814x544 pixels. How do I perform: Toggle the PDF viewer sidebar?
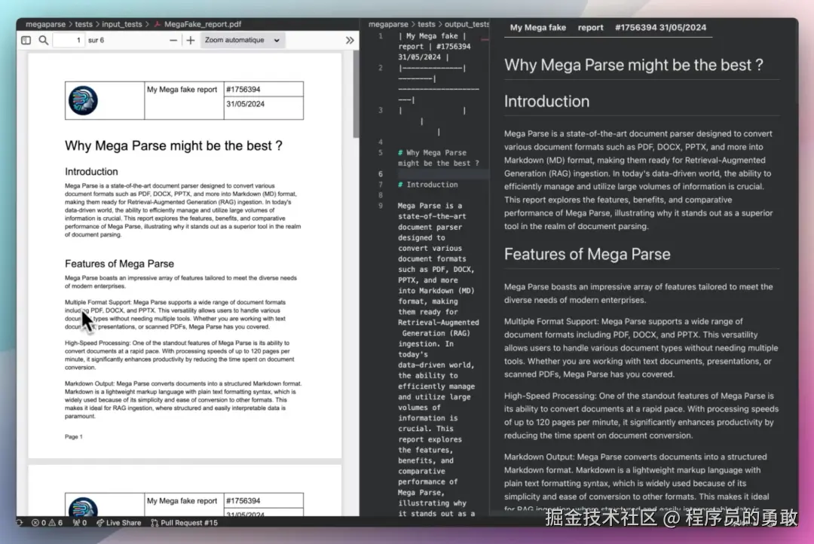click(x=26, y=40)
